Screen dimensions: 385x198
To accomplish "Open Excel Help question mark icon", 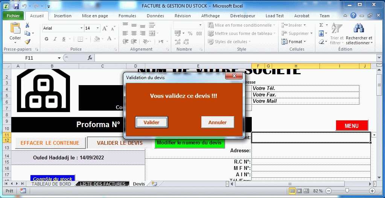I will tap(353, 16).
